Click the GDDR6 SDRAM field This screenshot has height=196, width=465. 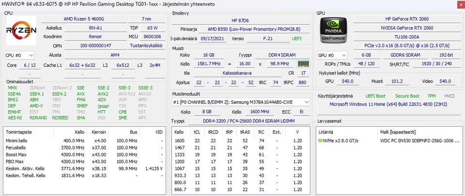click(x=405, y=55)
